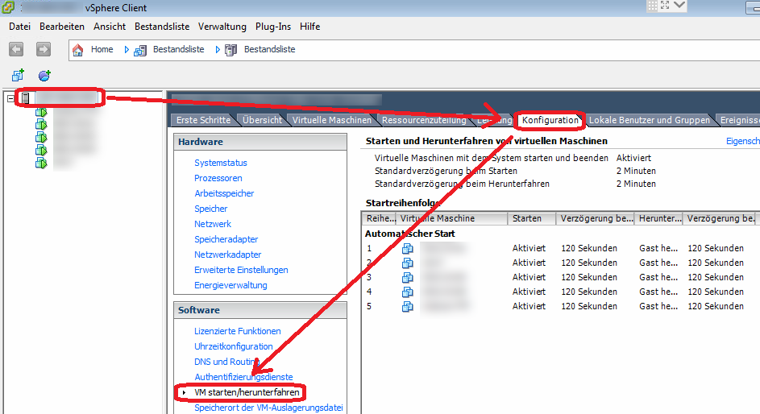Screen dimensions: 760x414
Task: Click the back navigation arrow button
Action: [16, 50]
